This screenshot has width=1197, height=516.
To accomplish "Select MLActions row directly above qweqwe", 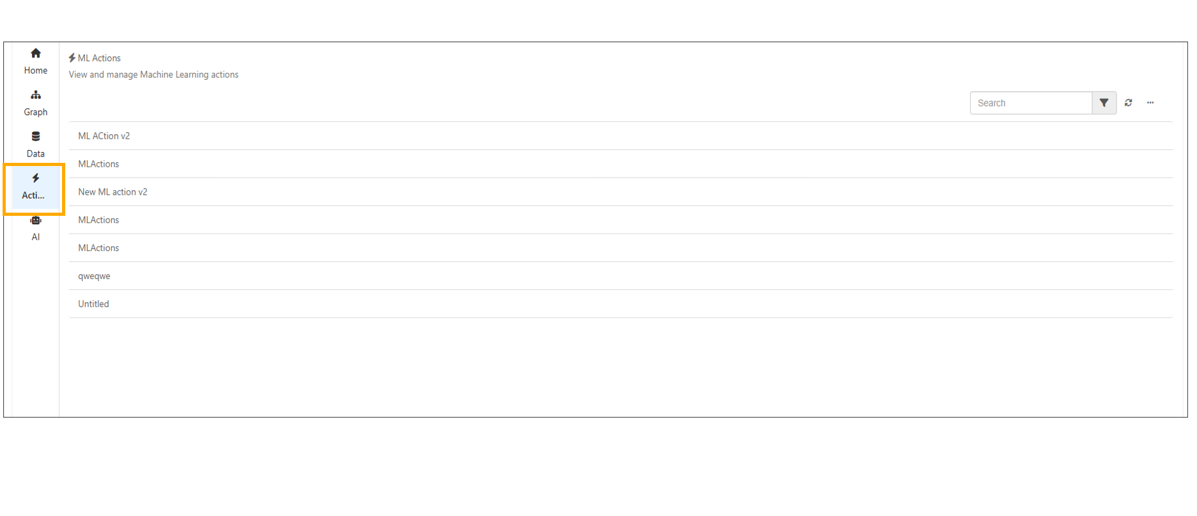I will point(98,248).
